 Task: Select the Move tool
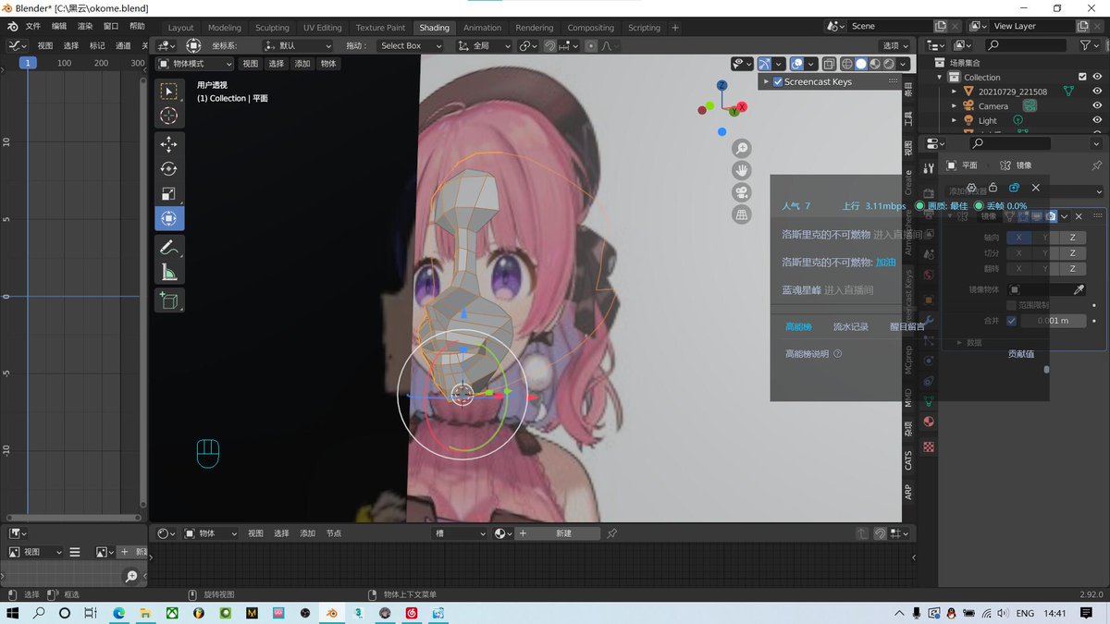click(x=169, y=144)
